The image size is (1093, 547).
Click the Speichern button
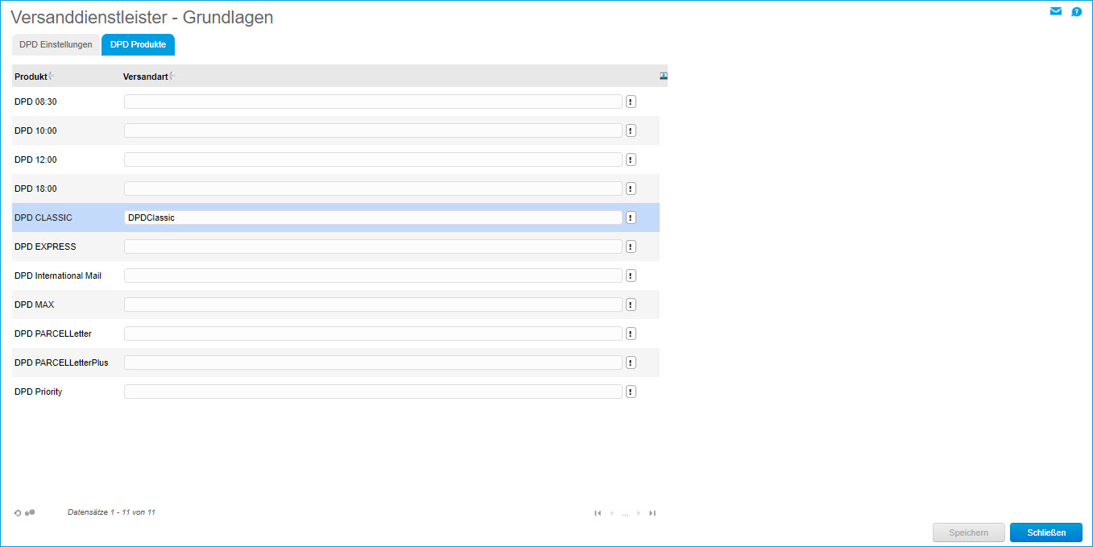pyautogui.click(x=968, y=532)
